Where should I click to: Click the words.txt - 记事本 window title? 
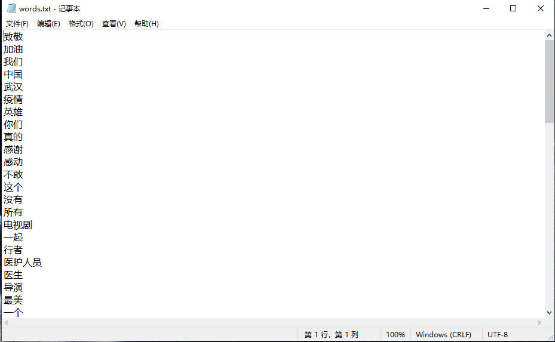50,8
